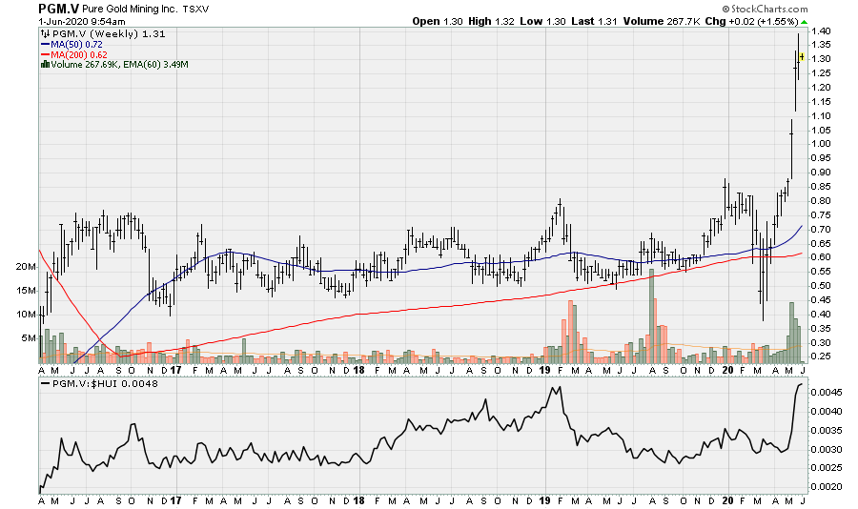Image resolution: width=858 pixels, height=509 pixels.
Task: Click the High 1.32 header value
Action: 491,21
